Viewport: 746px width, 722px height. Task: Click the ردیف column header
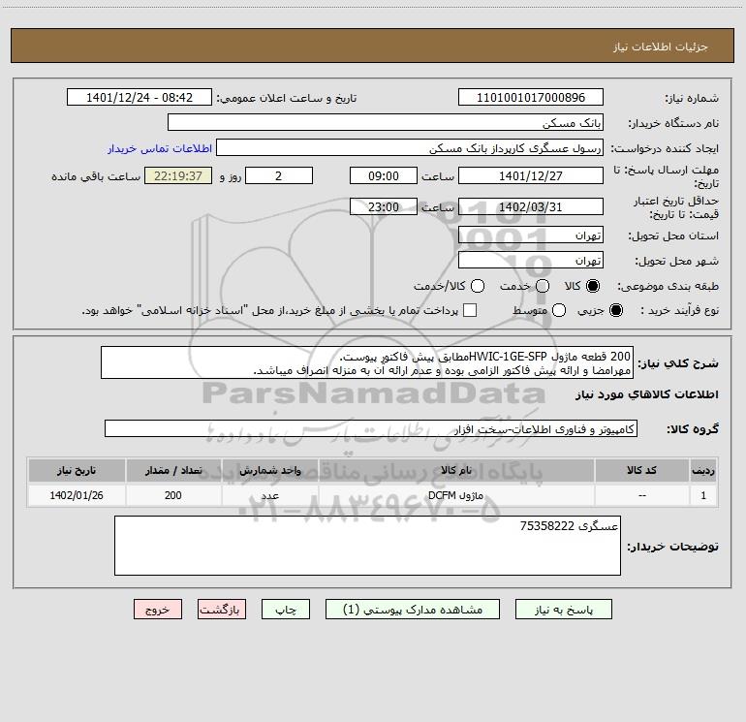703,470
